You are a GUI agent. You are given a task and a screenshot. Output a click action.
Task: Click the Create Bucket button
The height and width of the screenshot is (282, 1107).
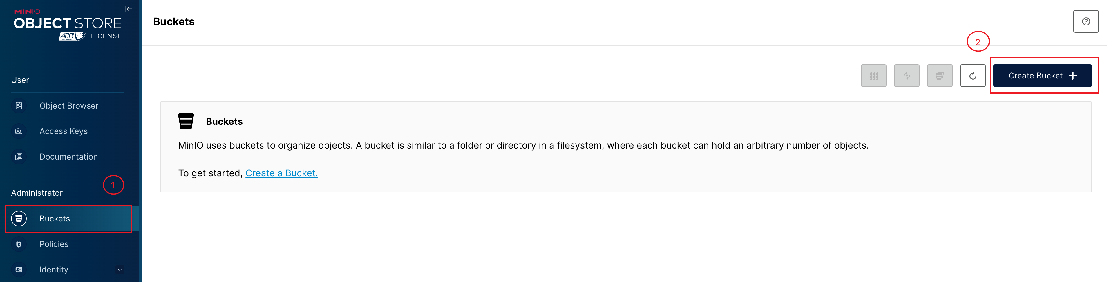tap(1042, 76)
